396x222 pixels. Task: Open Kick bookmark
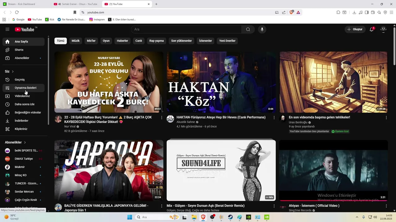pyautogui.click(x=49, y=19)
